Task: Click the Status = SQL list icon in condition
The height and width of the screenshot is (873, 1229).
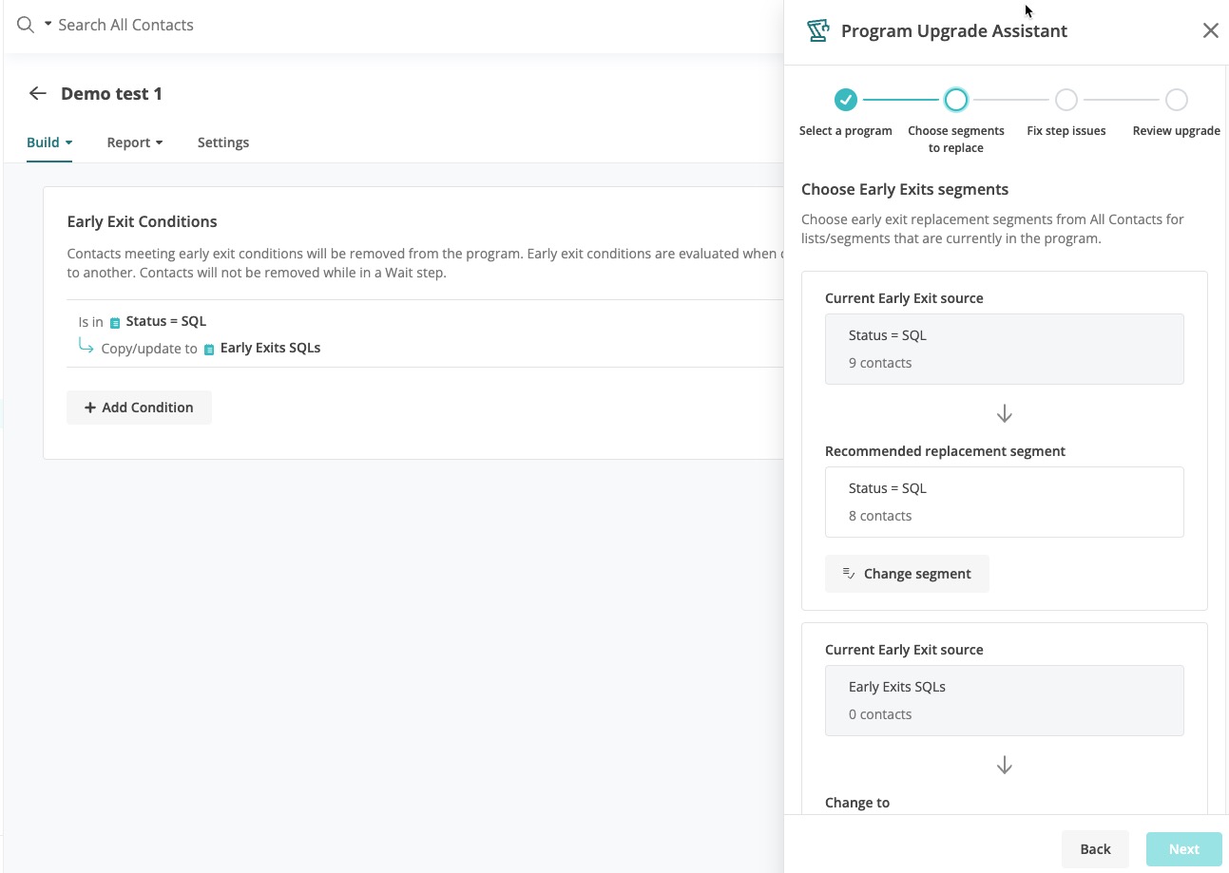Action: (x=115, y=322)
